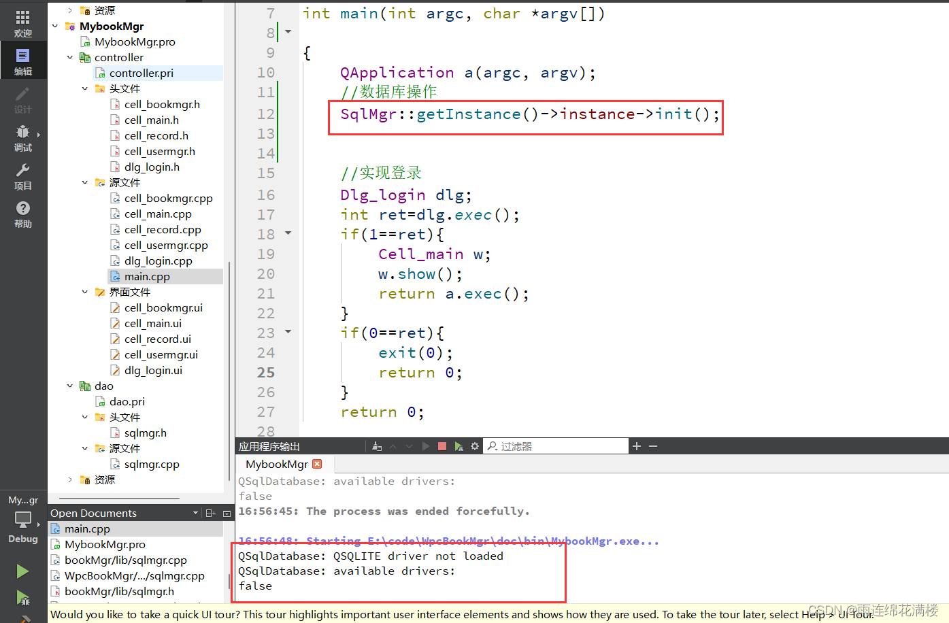Image resolution: width=949 pixels, height=623 pixels.
Task: Open dlg_login.ui form file
Action: tap(153, 370)
